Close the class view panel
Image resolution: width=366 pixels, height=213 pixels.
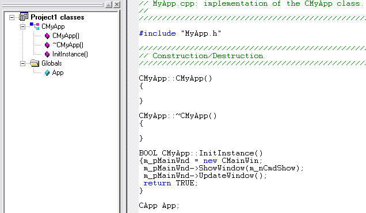coord(117,5)
